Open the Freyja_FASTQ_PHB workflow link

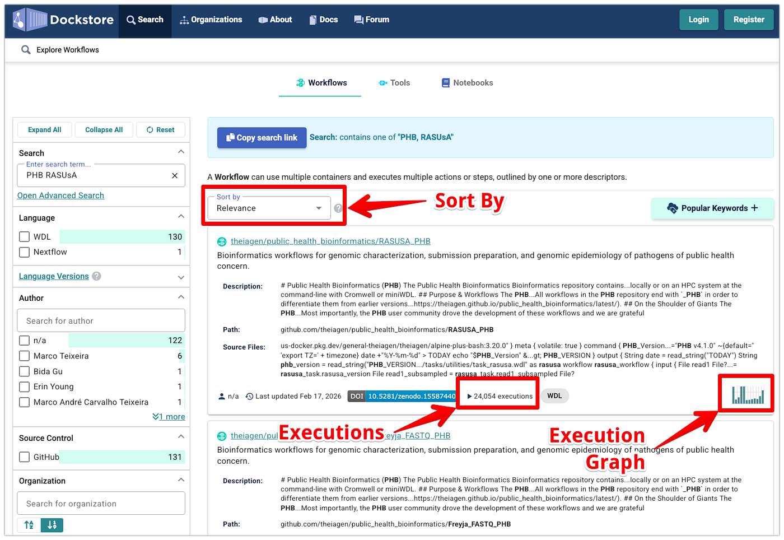point(340,436)
